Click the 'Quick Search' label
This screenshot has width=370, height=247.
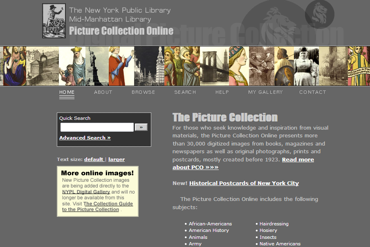pos(75,118)
